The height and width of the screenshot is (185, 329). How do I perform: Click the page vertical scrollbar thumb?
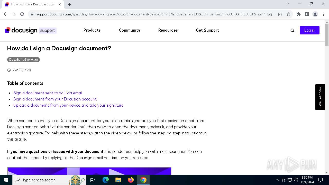[327, 35]
